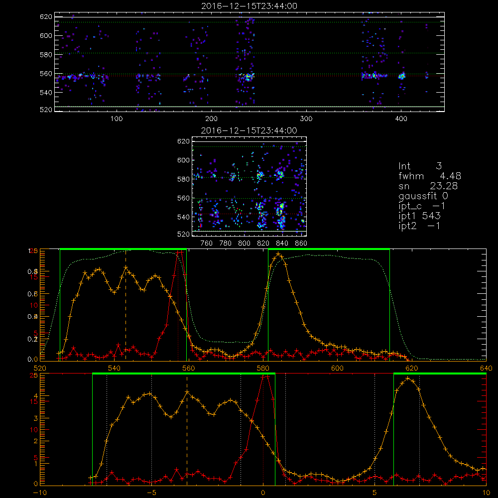Screen dimensions: 498x498
Task: Click x-axis label 600 on the profile plot
Action: pos(337,368)
